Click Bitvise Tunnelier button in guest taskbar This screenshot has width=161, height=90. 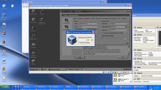click(75, 69)
